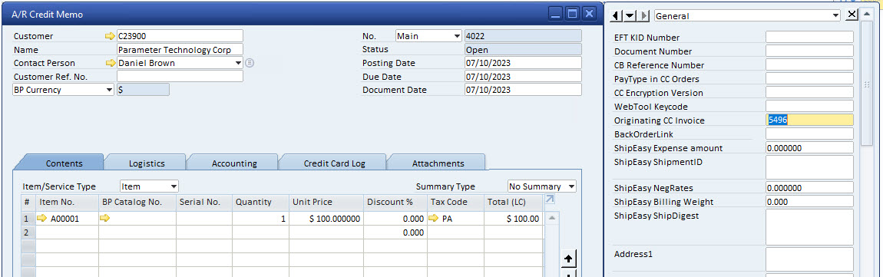Switch to the Contents tab
883x277 pixels.
(64, 163)
